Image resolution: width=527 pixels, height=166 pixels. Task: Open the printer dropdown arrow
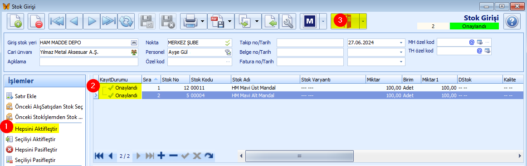click(202, 21)
